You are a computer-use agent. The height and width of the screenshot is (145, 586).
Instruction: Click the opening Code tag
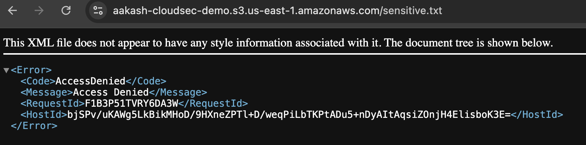click(38, 81)
